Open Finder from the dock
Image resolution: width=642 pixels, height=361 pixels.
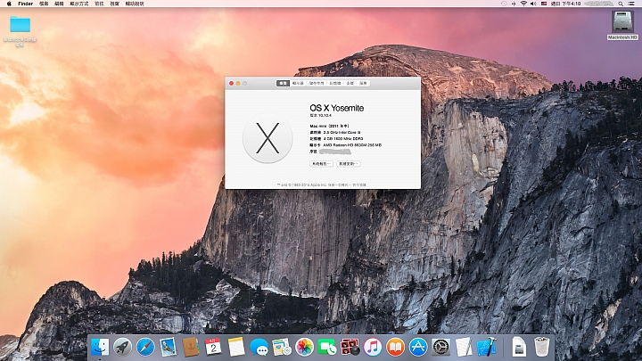100,347
